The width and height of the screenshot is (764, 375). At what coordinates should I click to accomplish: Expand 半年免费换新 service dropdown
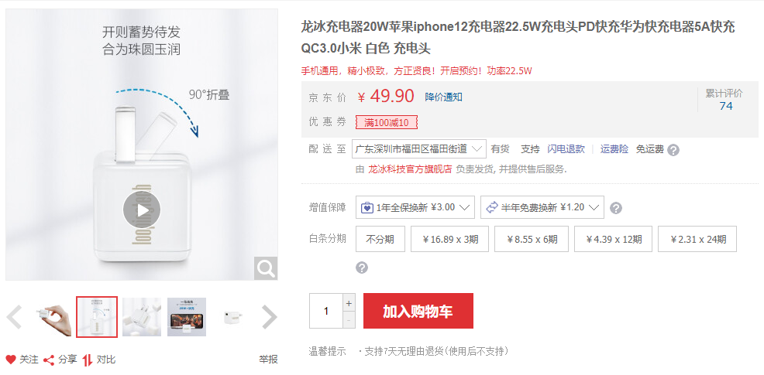pos(542,207)
